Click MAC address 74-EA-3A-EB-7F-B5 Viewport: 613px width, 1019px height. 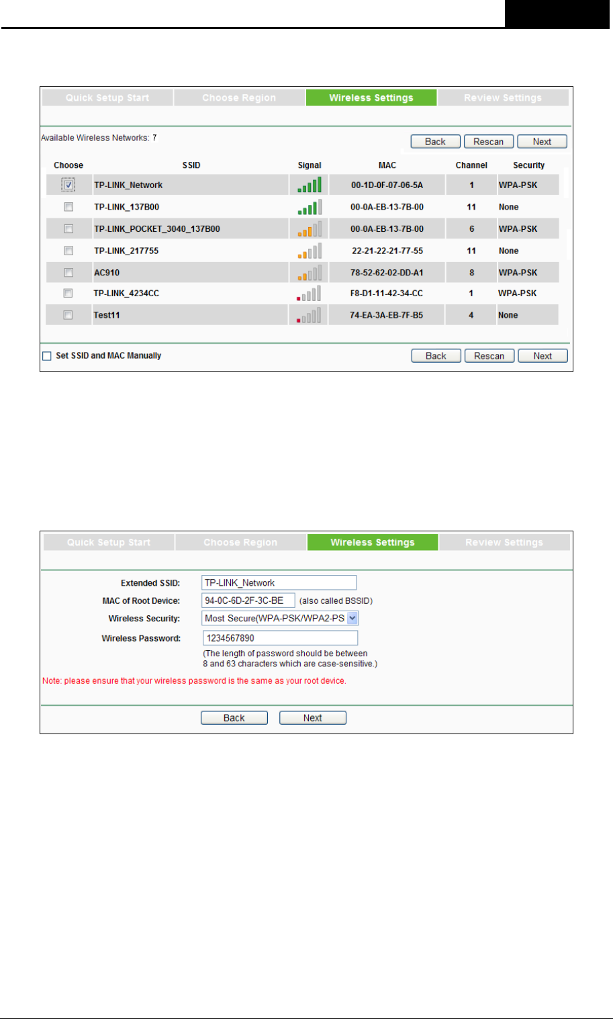coord(387,315)
